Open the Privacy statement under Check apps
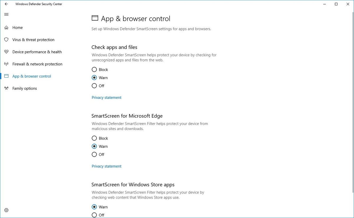Screen dimensions: 354x218 click(106, 97)
